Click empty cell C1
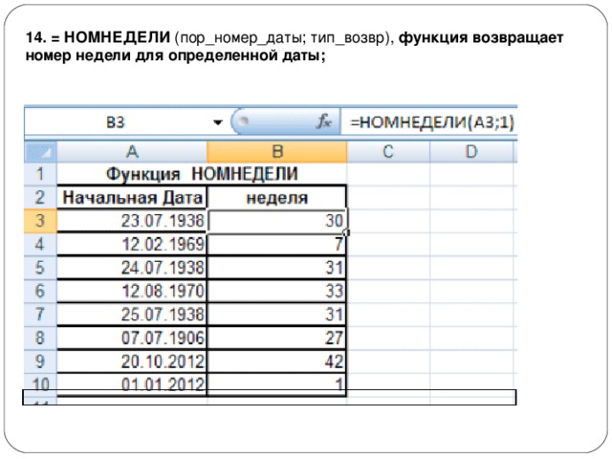Image resolution: width=612 pixels, height=459 pixels. 388,174
